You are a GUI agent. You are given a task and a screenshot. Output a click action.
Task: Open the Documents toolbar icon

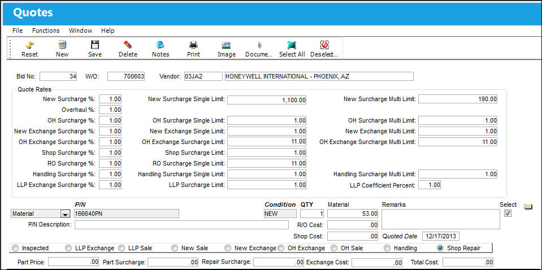coord(259,45)
